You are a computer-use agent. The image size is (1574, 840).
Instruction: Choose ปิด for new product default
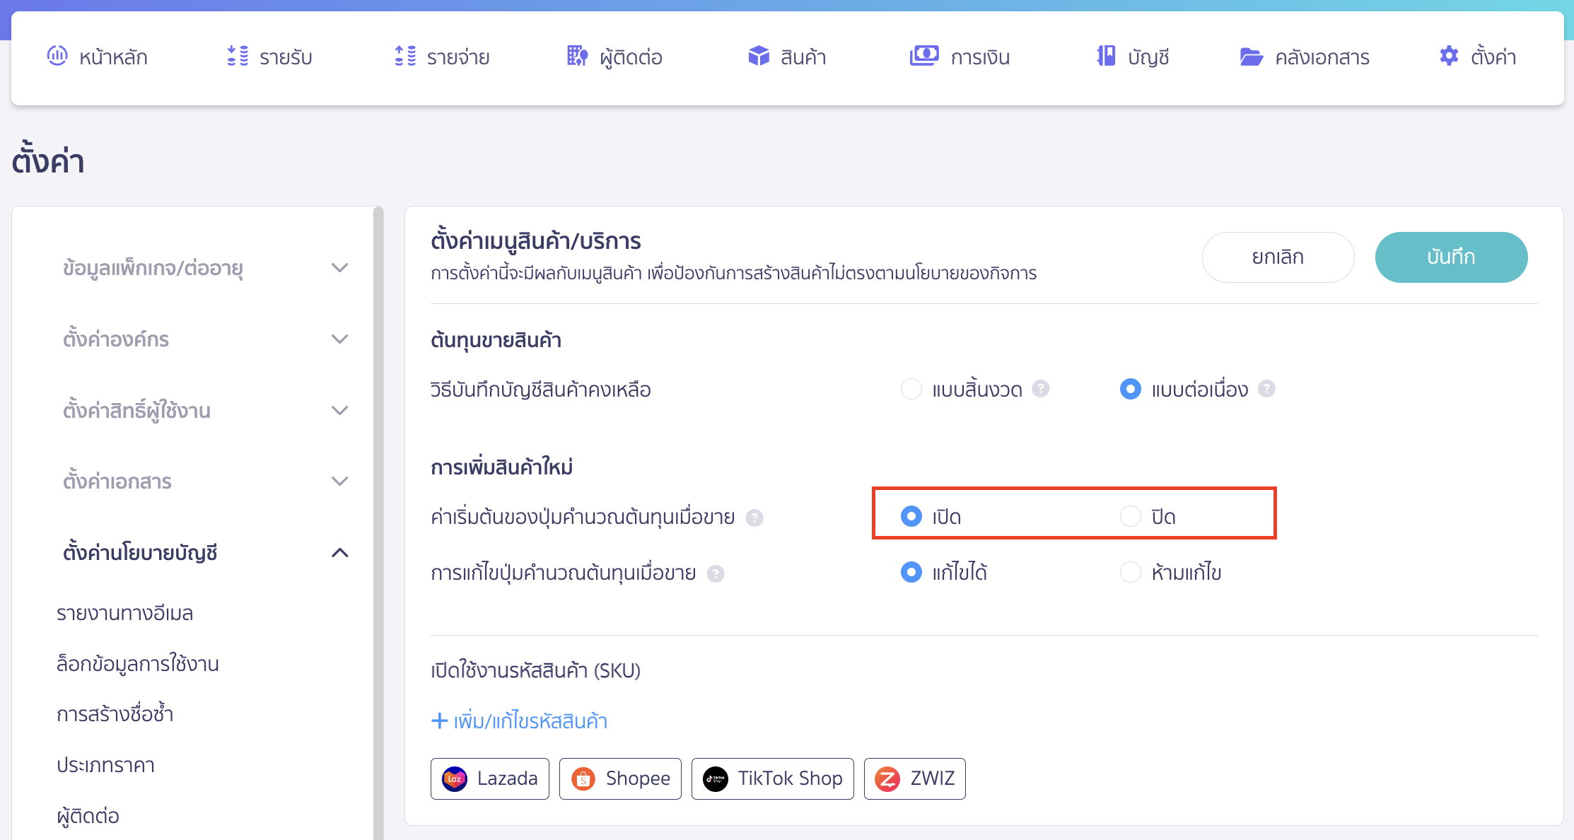1130,516
